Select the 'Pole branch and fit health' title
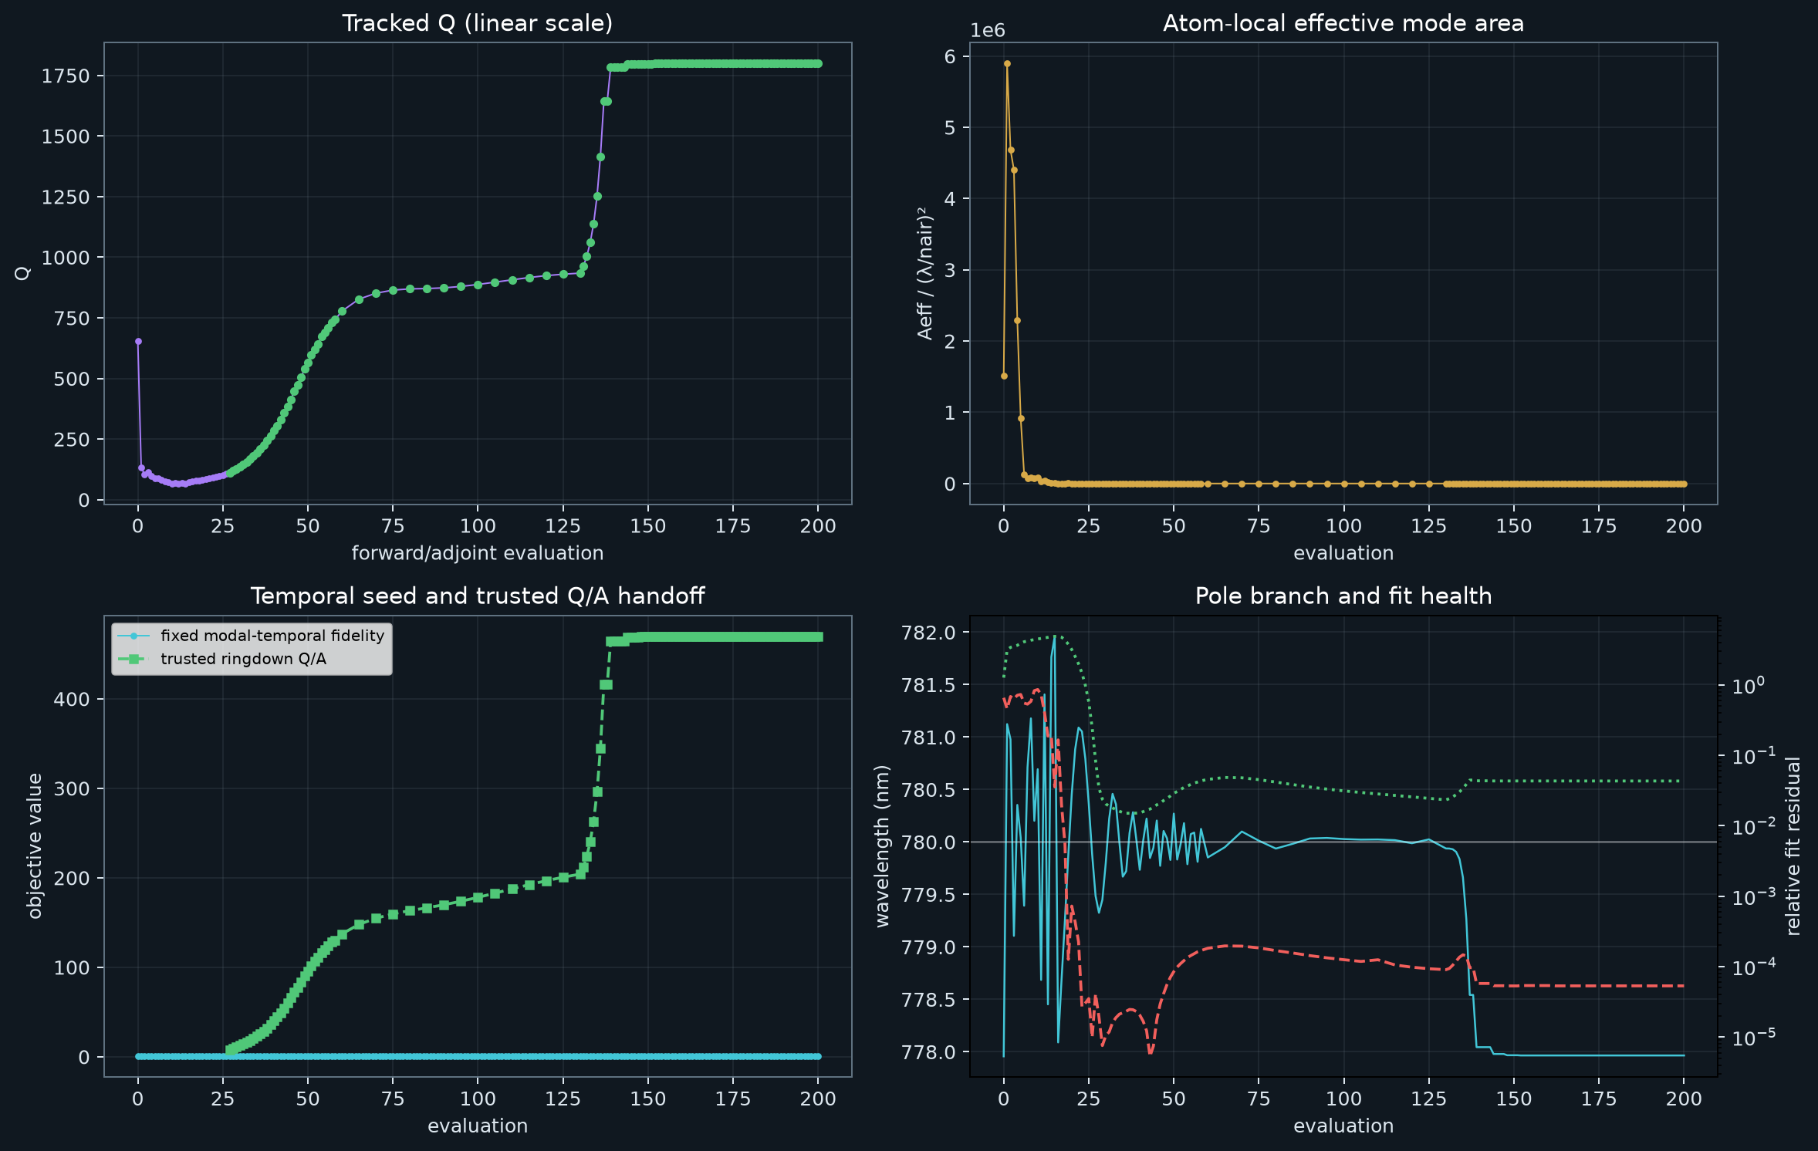Screen dimensions: 1818x1151 point(1343,596)
